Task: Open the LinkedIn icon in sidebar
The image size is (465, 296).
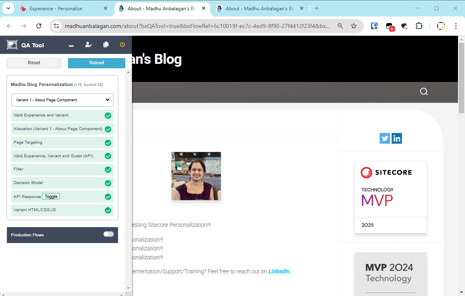Action: coord(397,139)
